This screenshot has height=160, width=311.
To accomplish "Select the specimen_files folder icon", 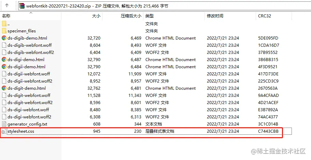I will 4,31.
